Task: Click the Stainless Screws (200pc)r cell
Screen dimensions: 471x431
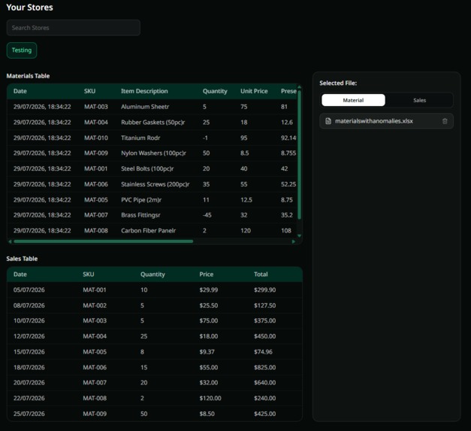Action: (155, 184)
